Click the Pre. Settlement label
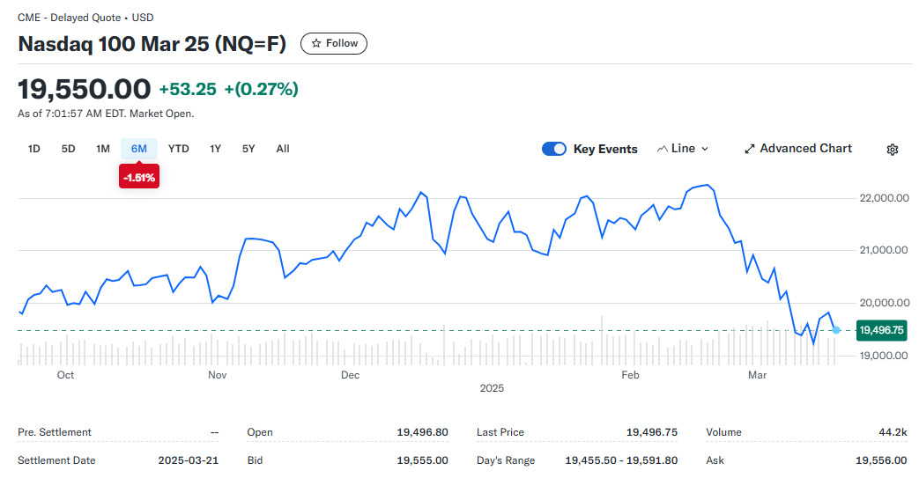This screenshot has height=478, width=919. 55,432
